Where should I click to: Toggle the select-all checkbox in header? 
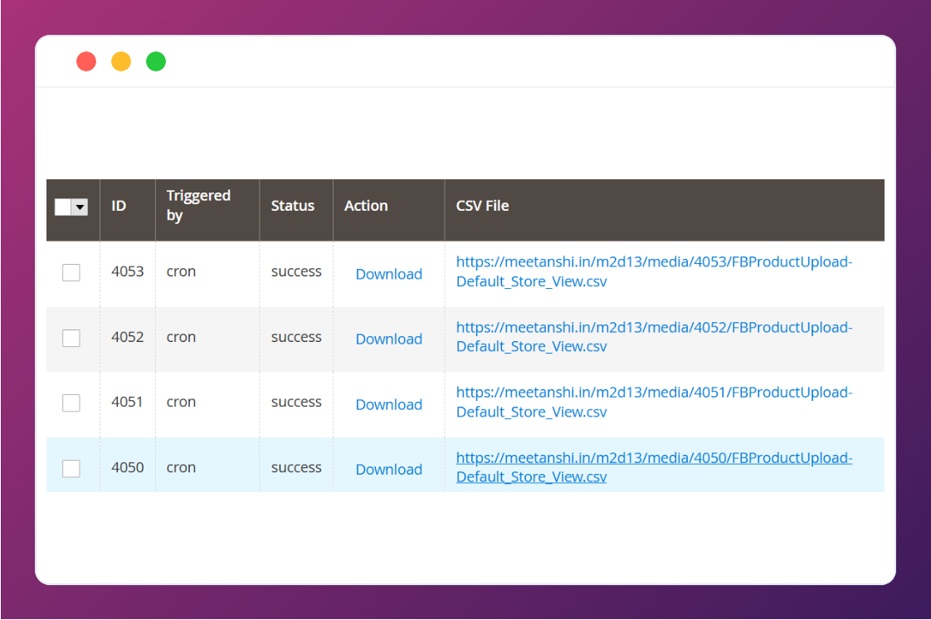tap(63, 207)
